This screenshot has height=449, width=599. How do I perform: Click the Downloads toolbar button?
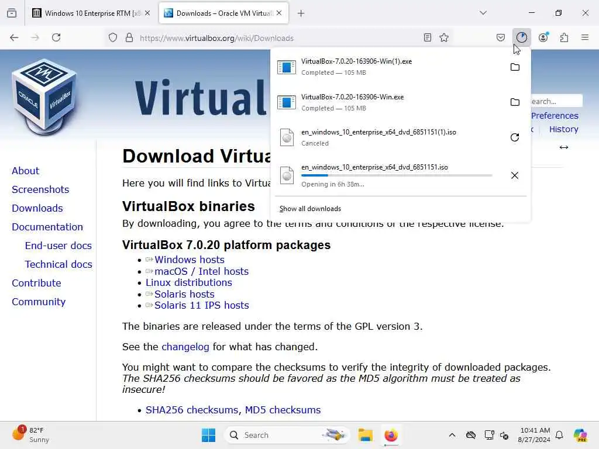[521, 37]
